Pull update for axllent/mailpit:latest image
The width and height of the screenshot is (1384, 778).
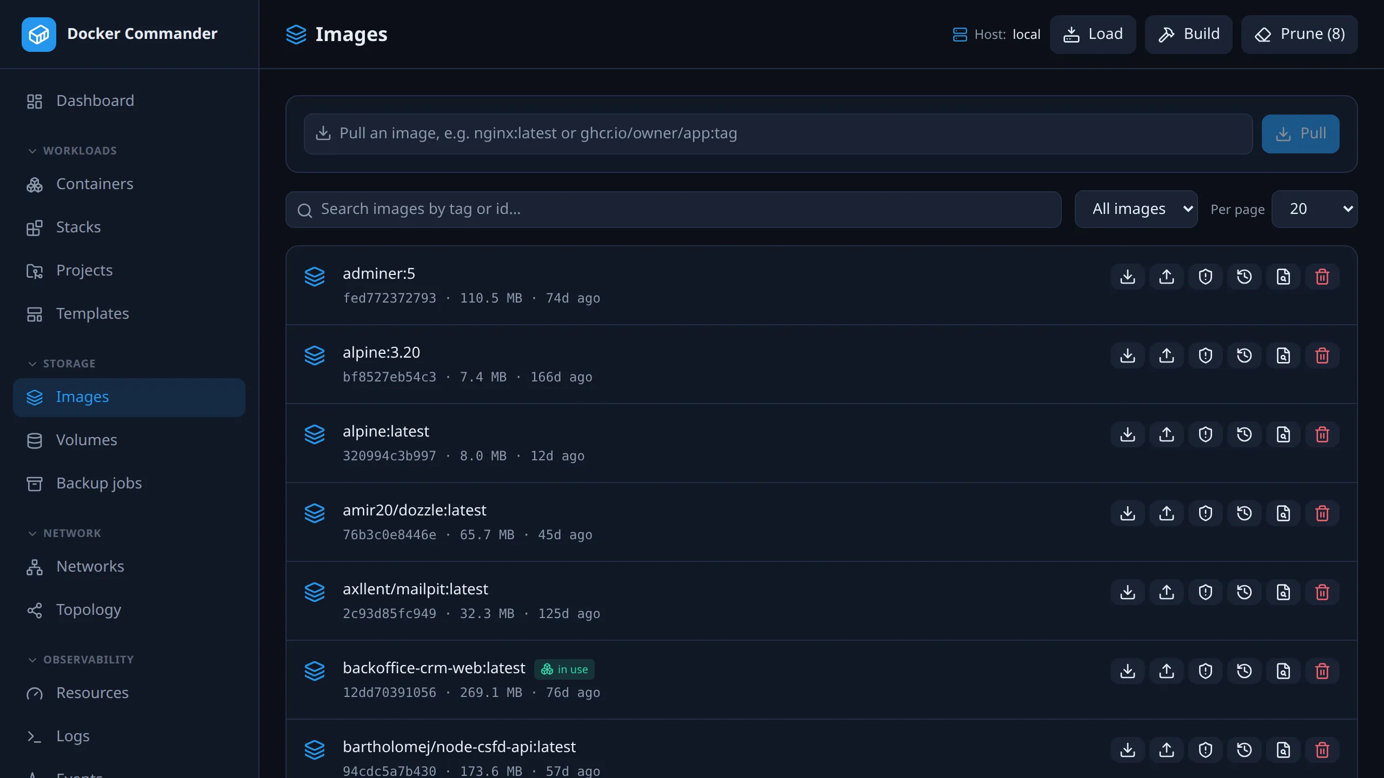point(1128,593)
